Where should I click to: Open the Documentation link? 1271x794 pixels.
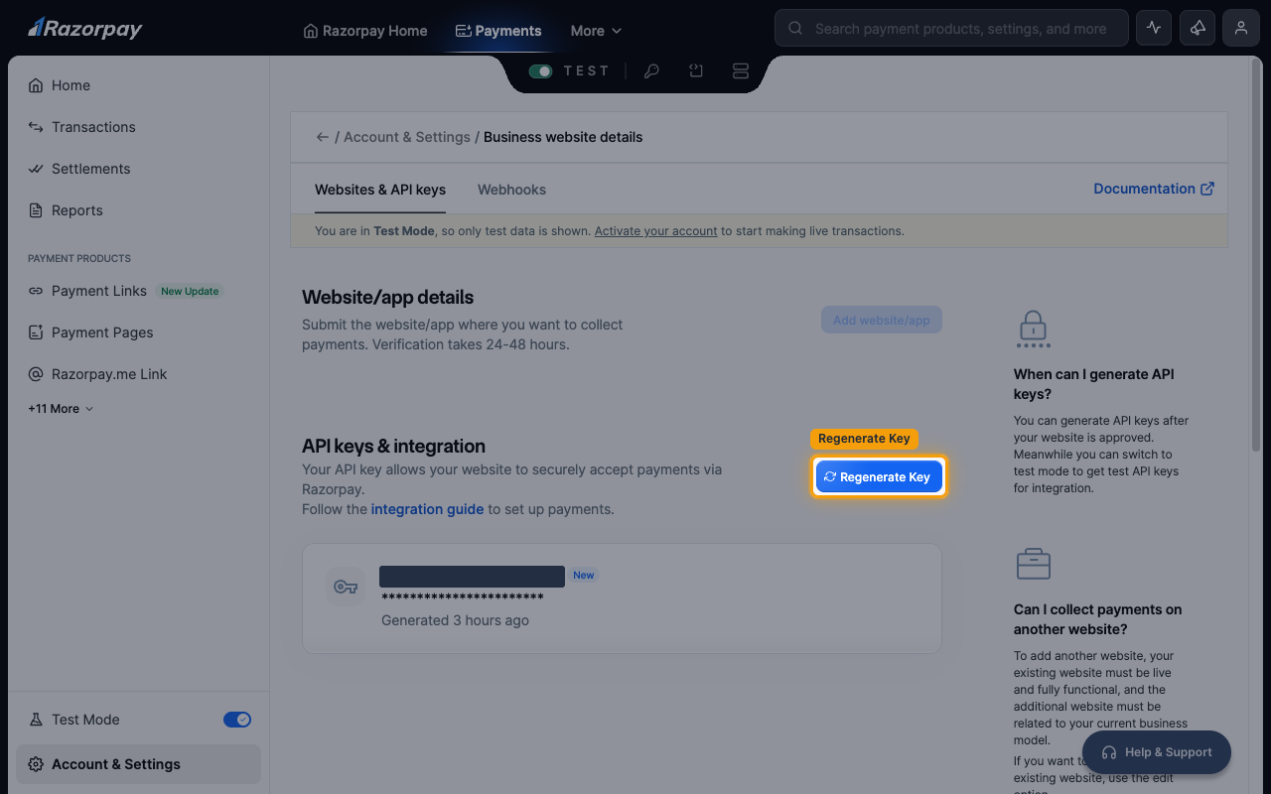click(1154, 189)
